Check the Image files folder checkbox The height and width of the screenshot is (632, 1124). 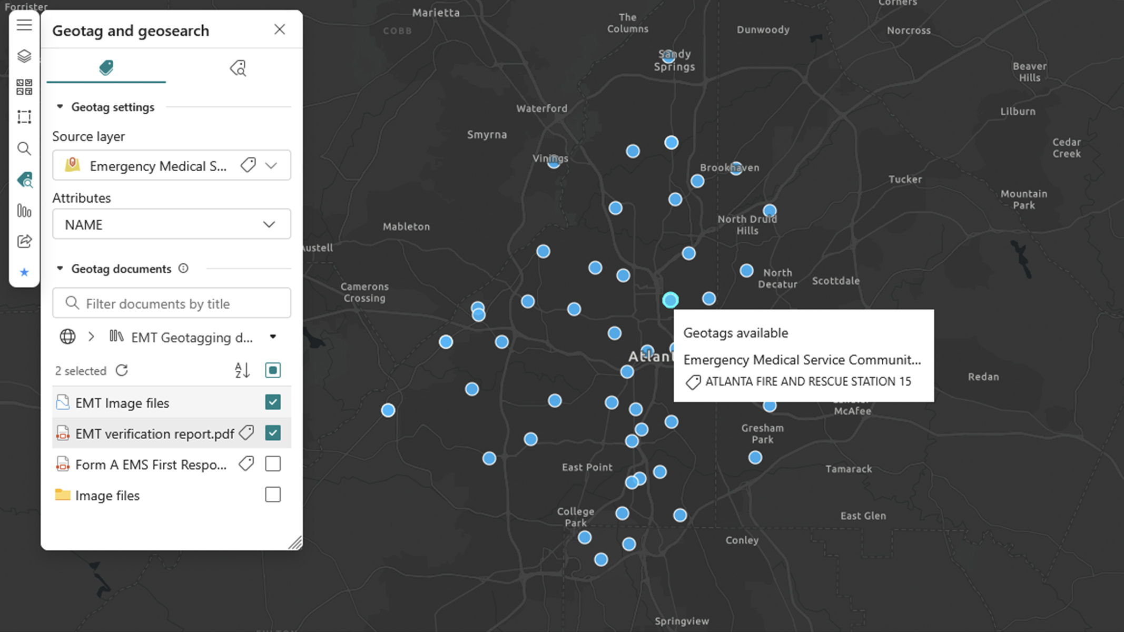(x=273, y=495)
